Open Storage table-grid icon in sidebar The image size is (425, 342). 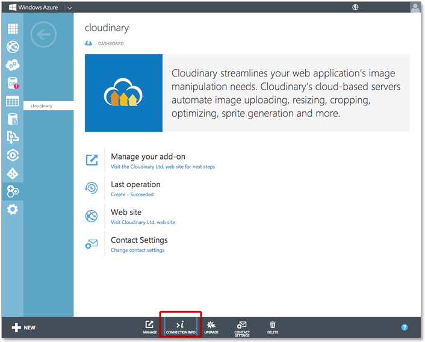pos(13,101)
